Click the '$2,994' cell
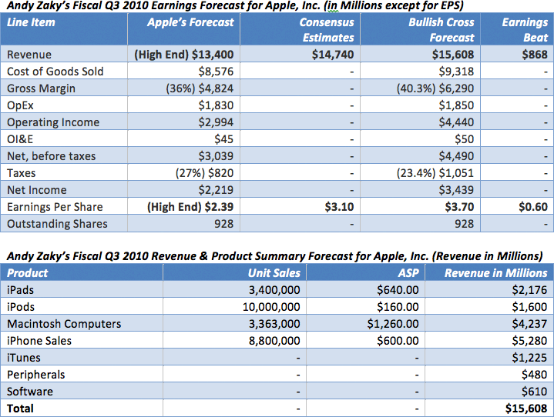 [x=216, y=122]
